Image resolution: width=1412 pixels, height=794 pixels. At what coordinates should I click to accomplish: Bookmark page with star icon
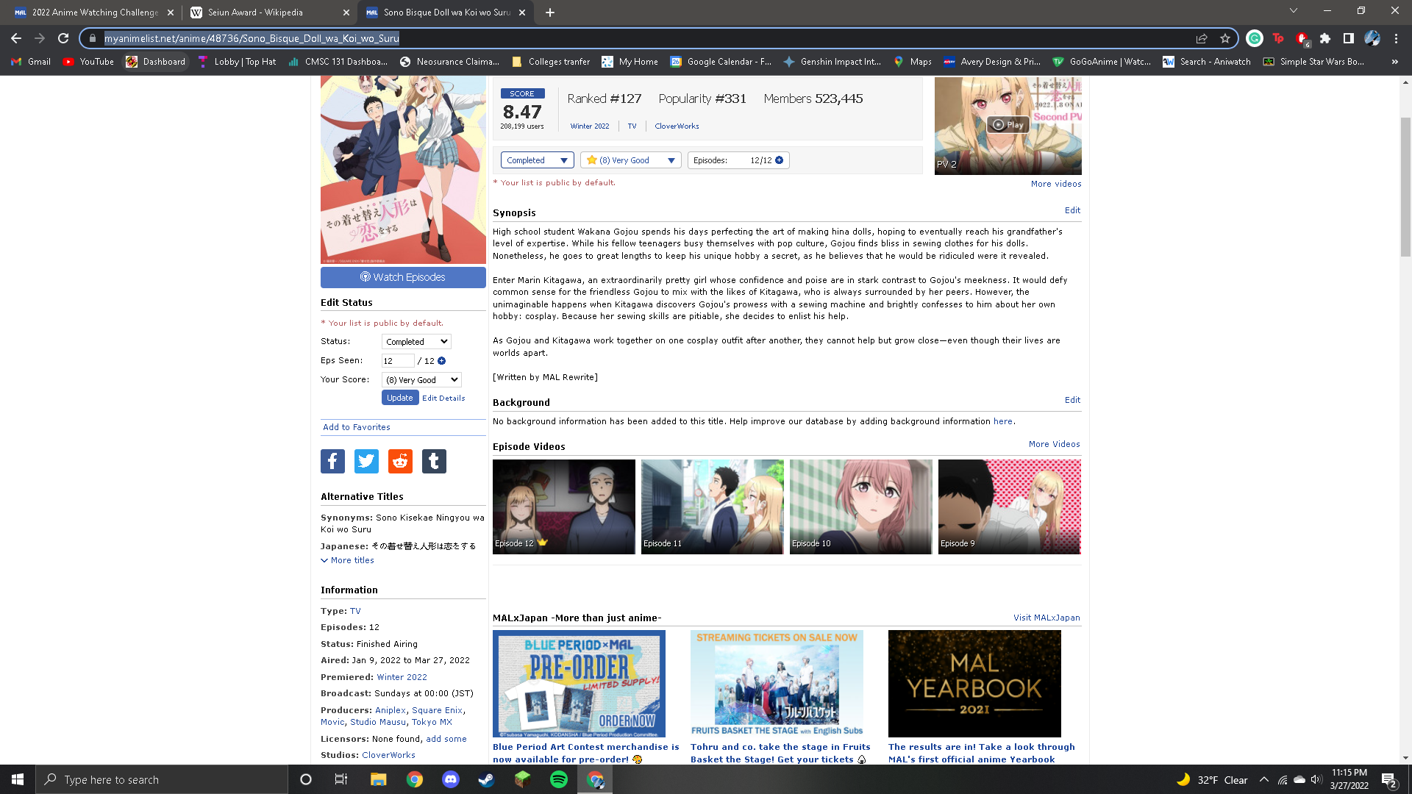[x=1224, y=38]
